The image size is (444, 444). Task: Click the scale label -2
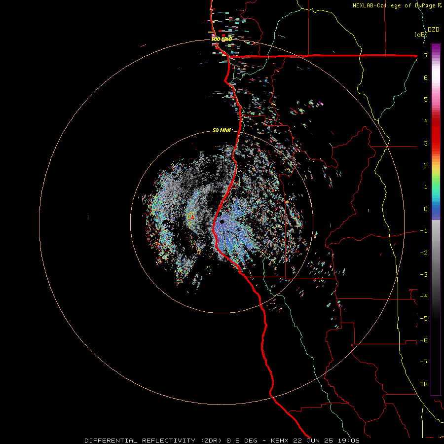[x=424, y=253]
